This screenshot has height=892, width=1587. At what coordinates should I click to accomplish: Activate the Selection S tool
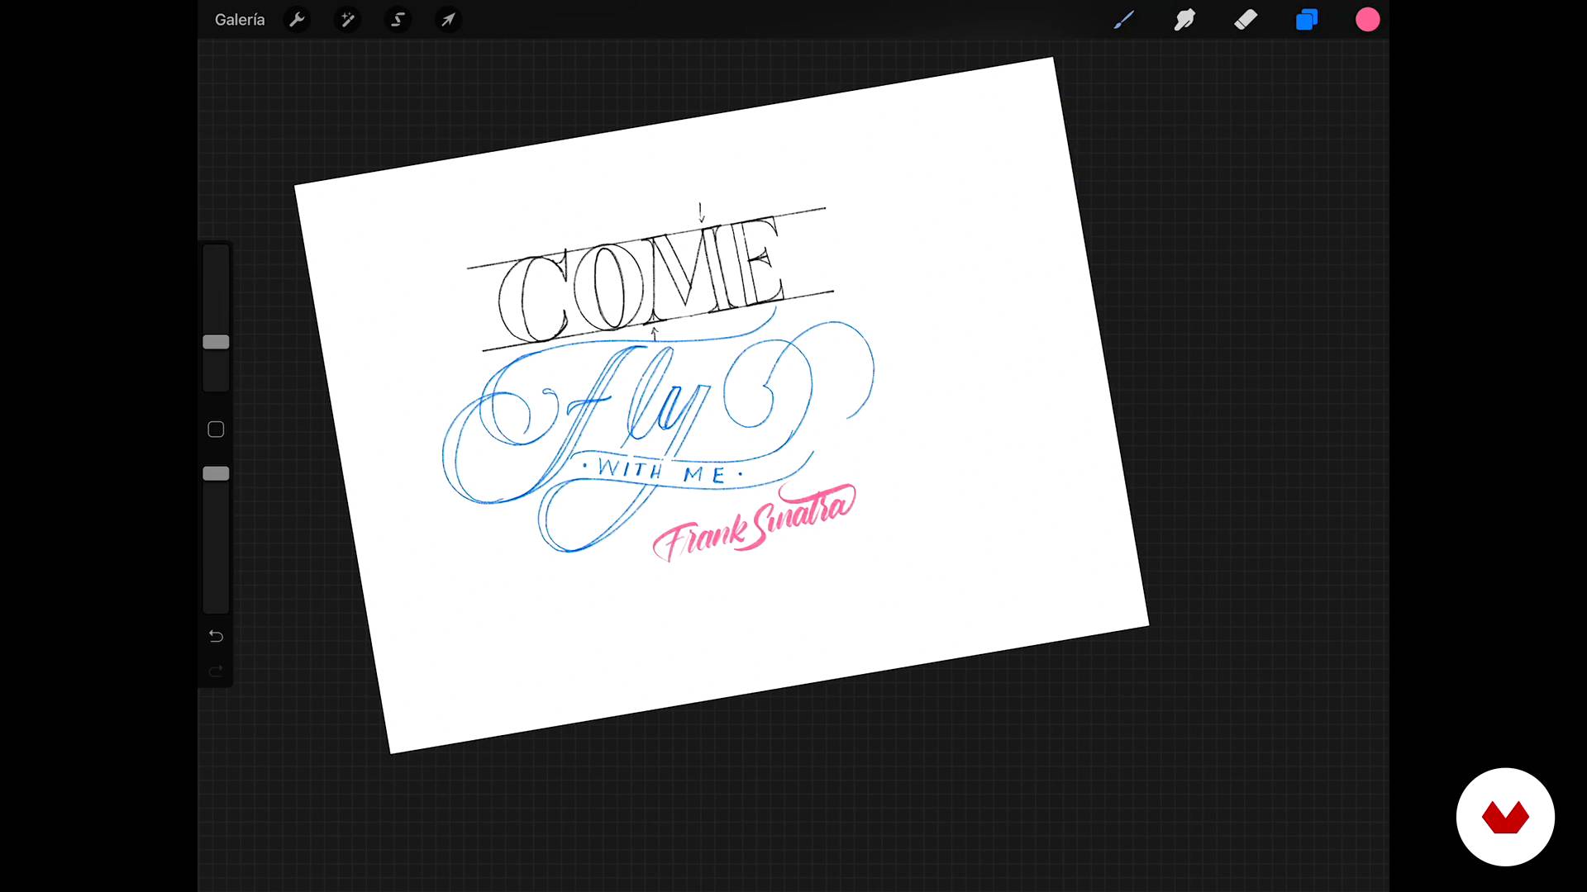pyautogui.click(x=398, y=20)
